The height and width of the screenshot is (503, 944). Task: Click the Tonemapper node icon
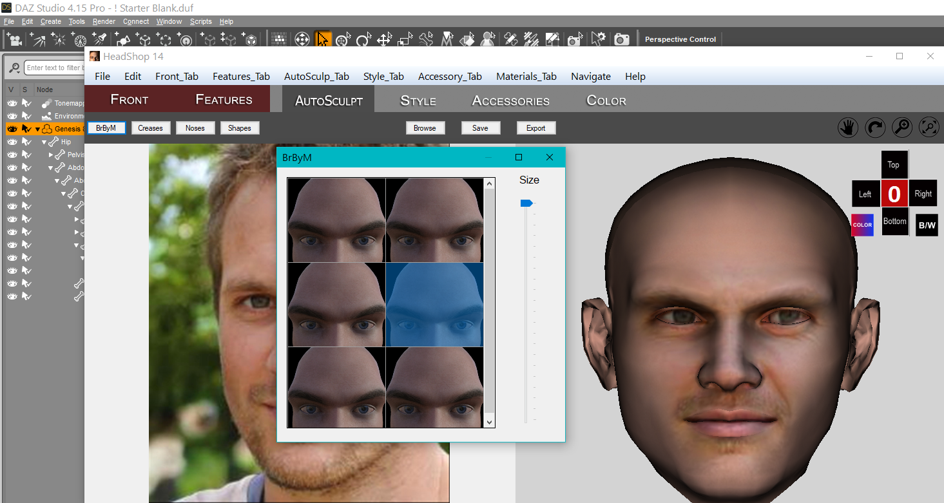47,103
